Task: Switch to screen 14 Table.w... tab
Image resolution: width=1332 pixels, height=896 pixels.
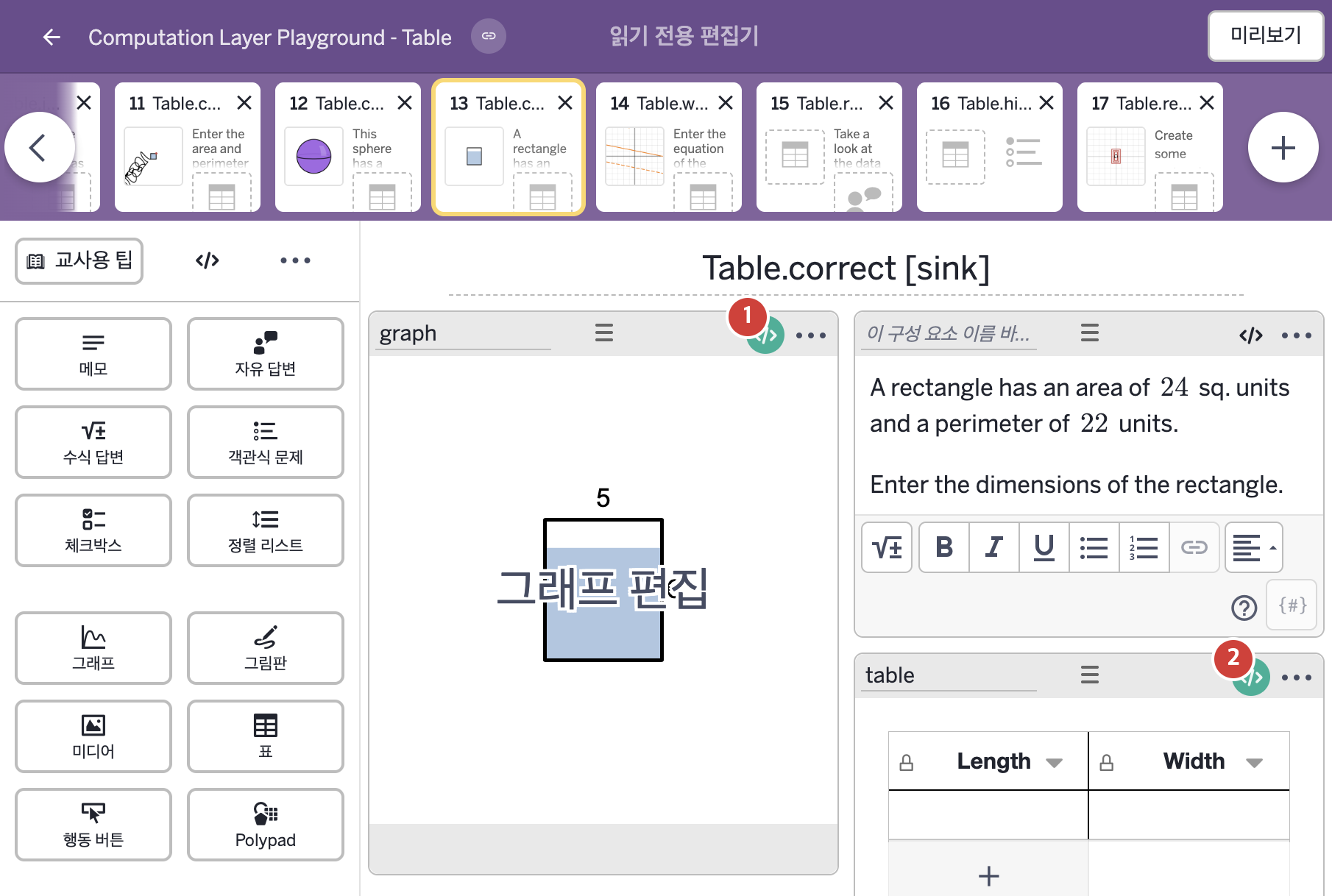Action: click(x=669, y=147)
